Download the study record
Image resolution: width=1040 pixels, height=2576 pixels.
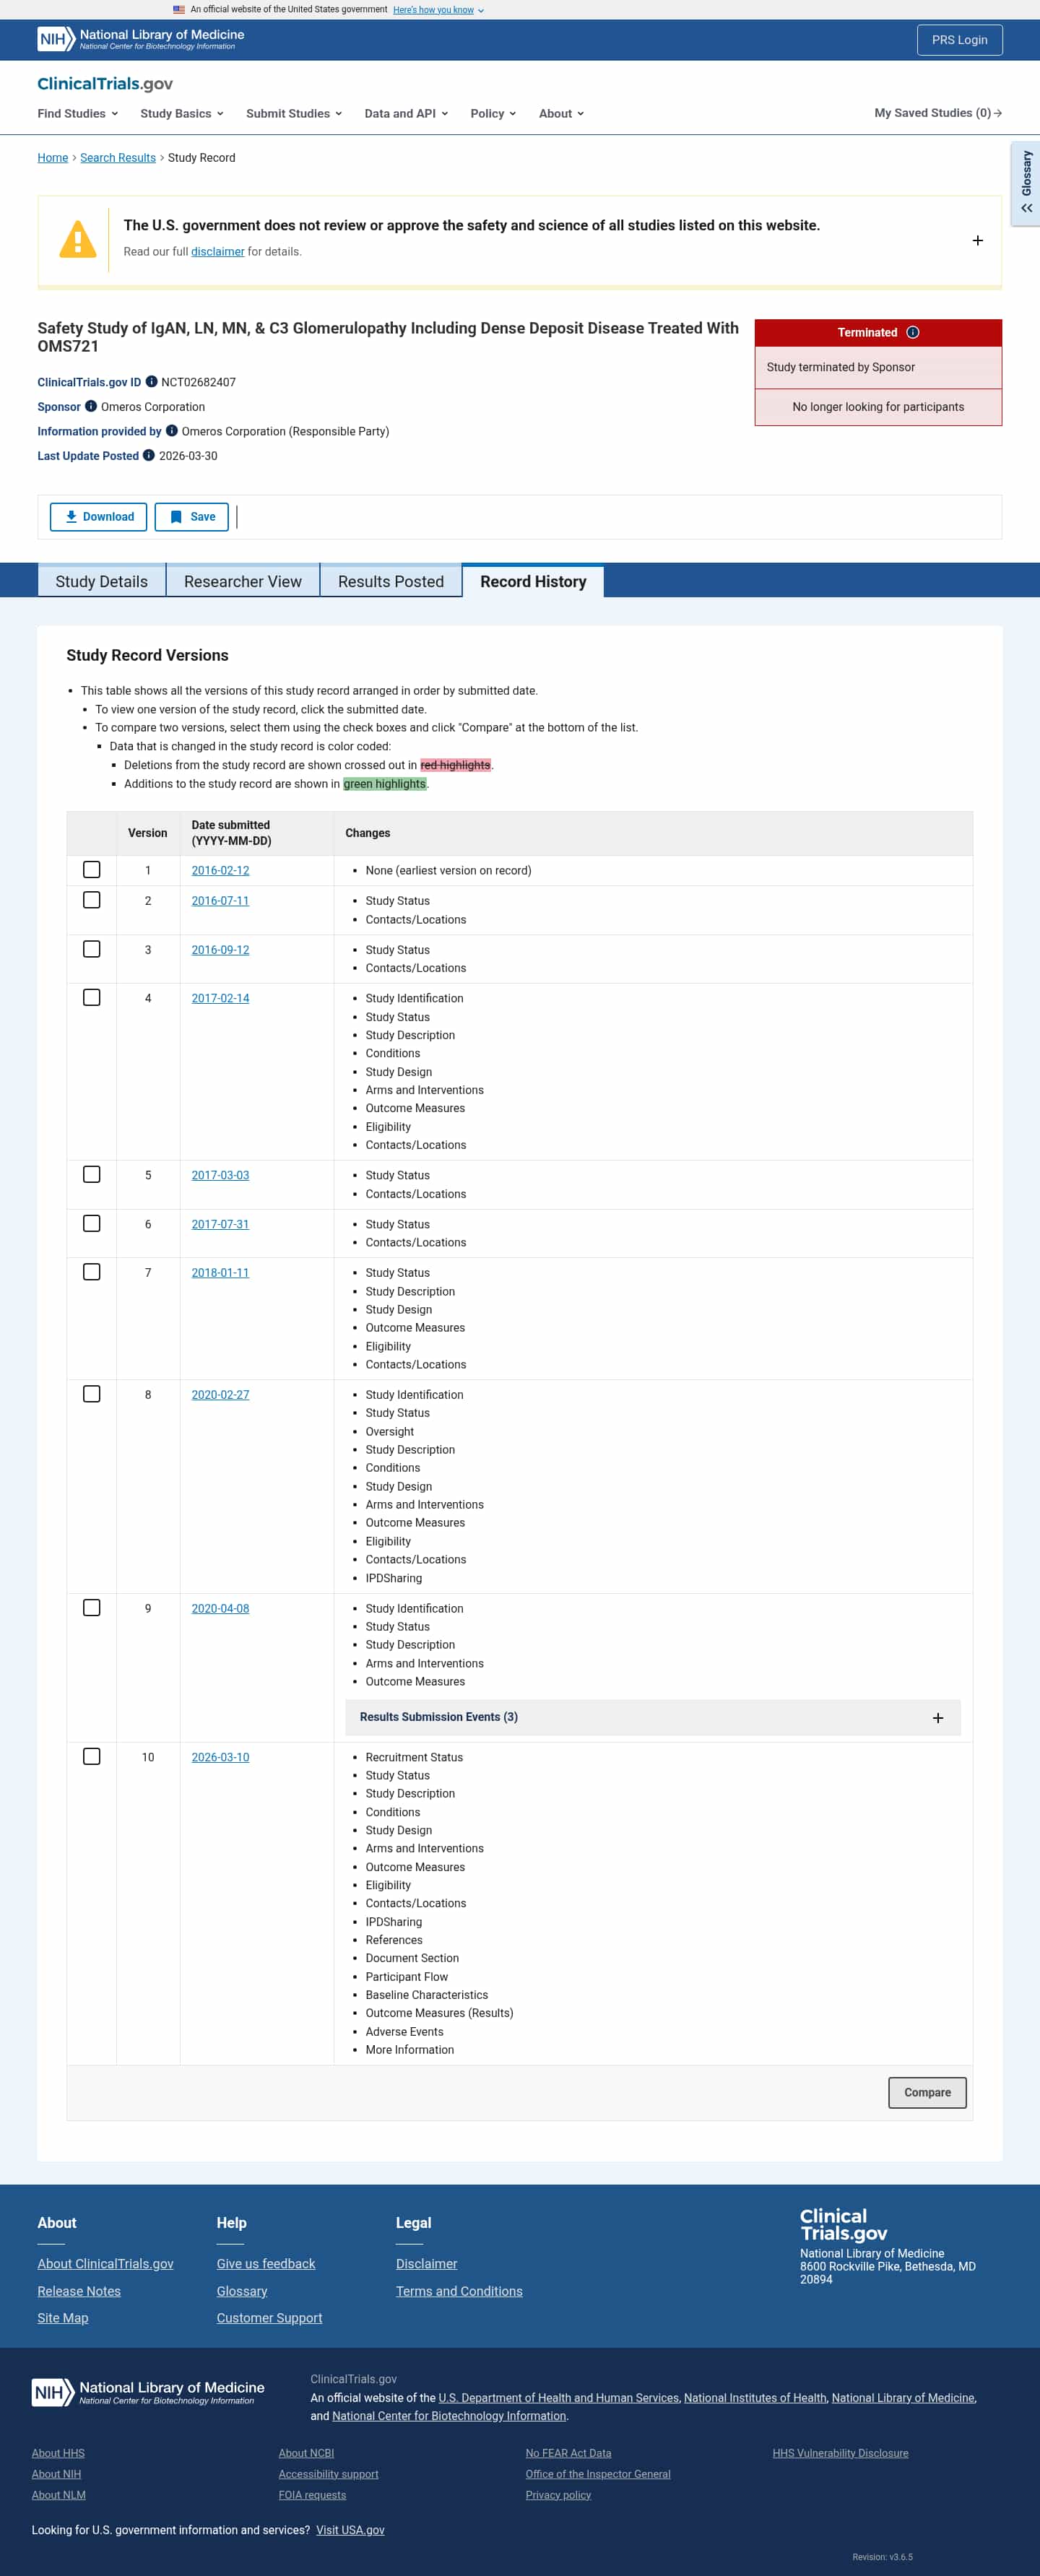99,517
